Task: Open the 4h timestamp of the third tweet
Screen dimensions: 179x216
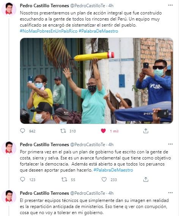Action: [x=111, y=193]
